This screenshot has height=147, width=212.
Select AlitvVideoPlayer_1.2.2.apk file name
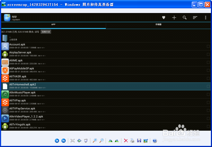click(26, 117)
